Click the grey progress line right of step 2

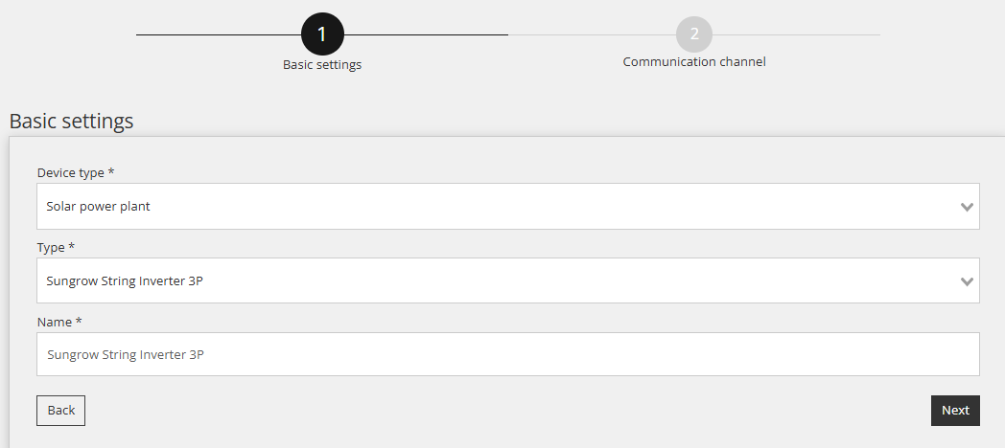click(x=796, y=34)
